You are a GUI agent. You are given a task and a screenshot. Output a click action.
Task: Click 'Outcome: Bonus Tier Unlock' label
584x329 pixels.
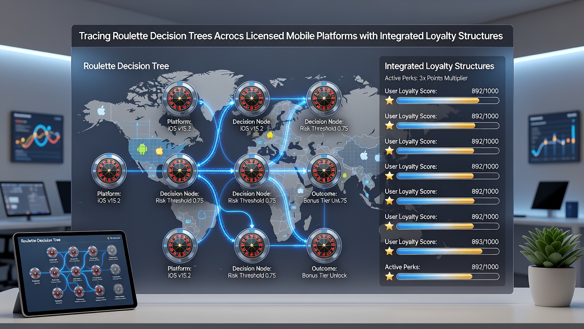coord(324,272)
